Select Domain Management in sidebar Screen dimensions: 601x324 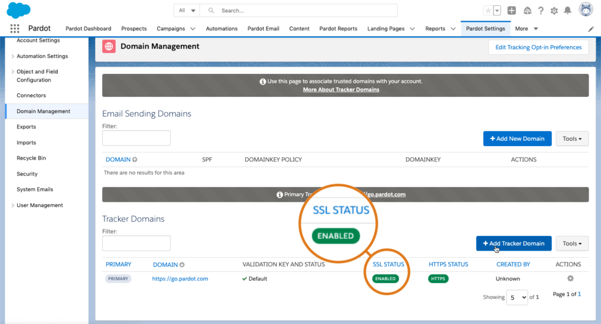click(x=47, y=111)
